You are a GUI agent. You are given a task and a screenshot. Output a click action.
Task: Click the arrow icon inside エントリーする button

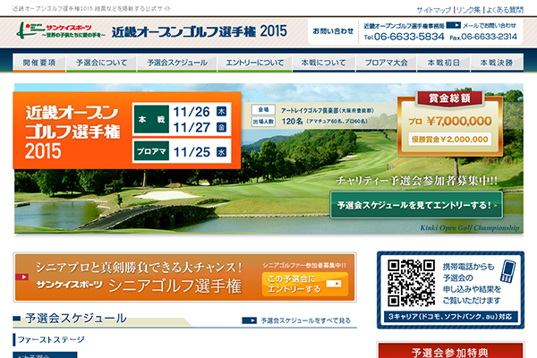334,284
